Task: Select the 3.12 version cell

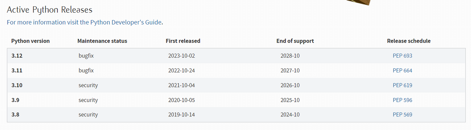Action: coord(17,56)
